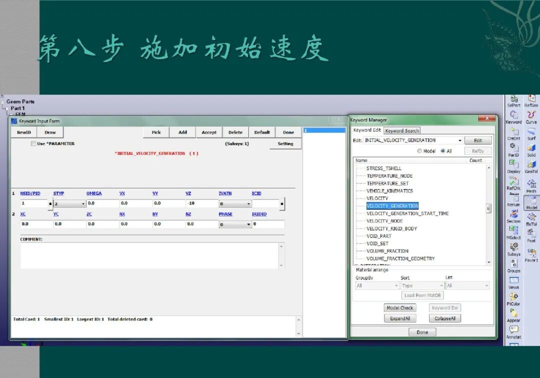Click the Default button
Image resolution: width=540 pixels, height=378 pixels.
(262, 132)
